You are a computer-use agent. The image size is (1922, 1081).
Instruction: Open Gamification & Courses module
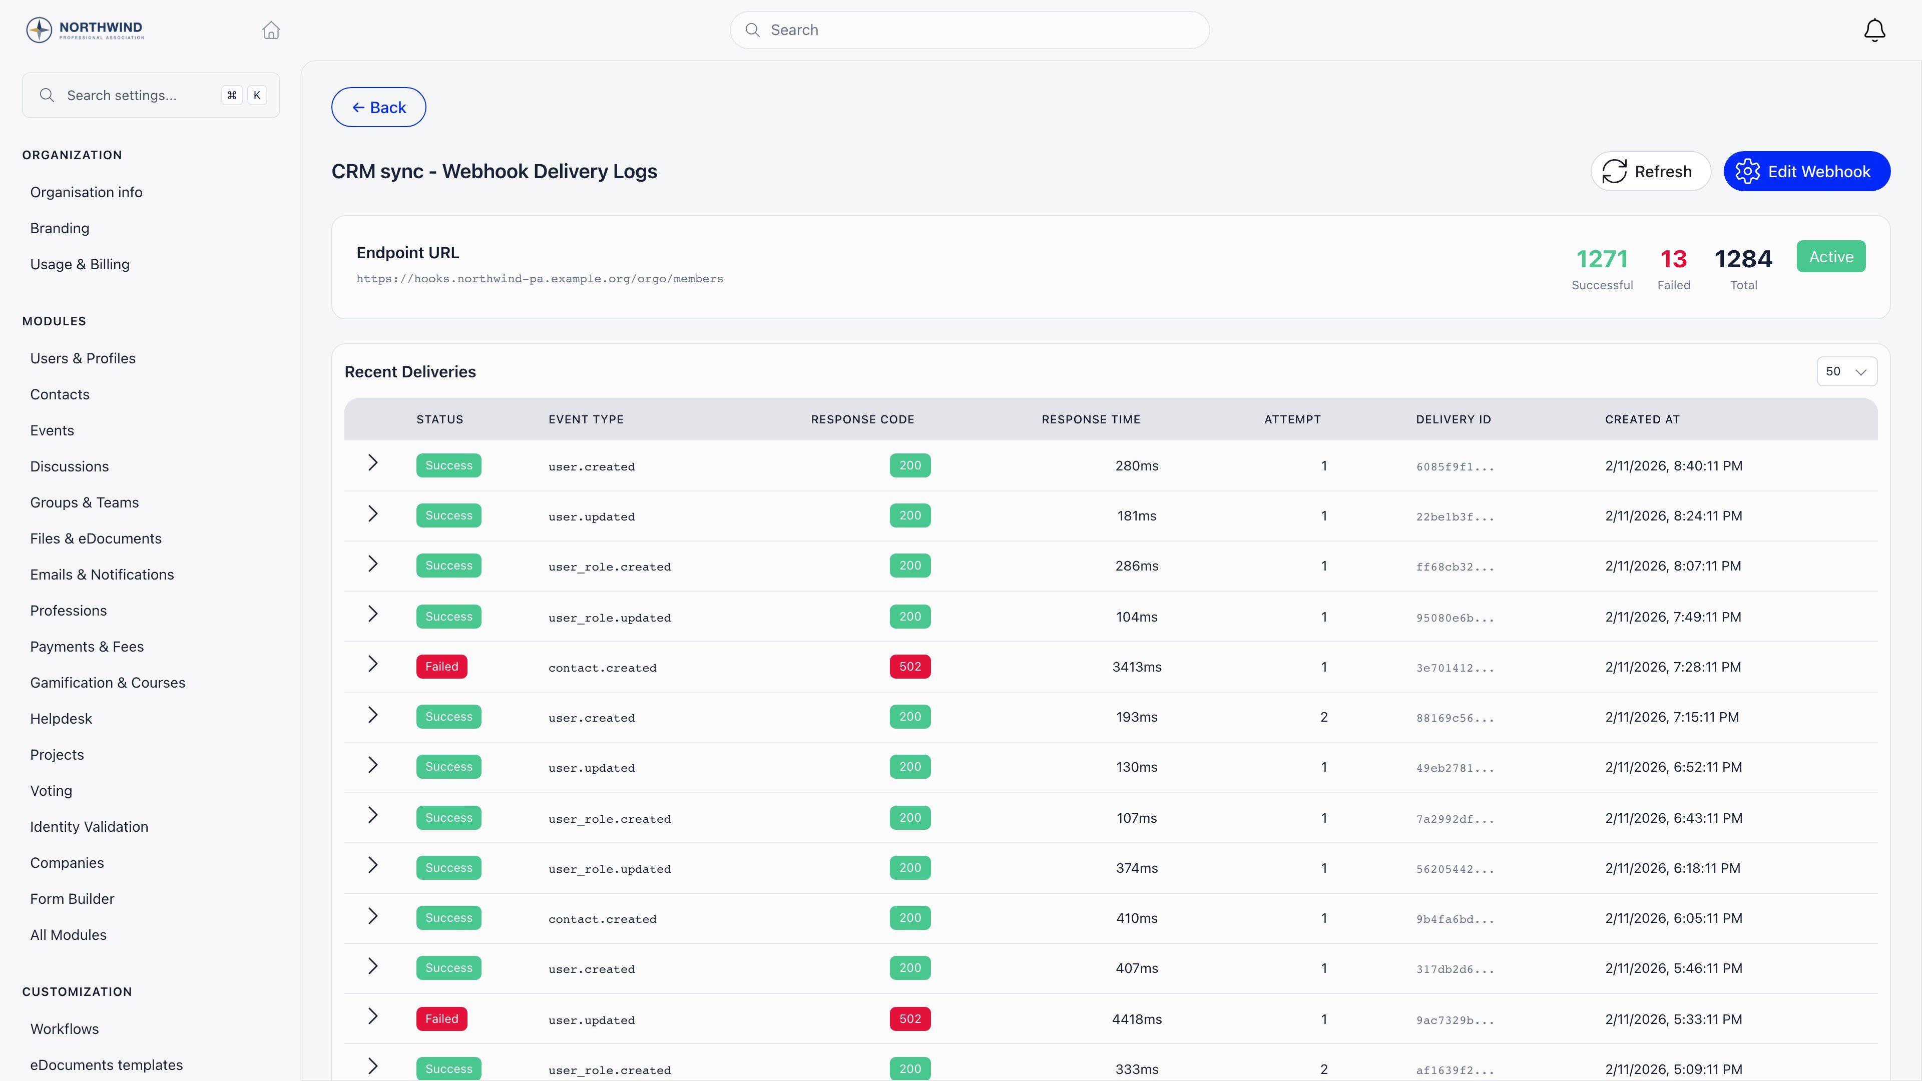point(108,683)
